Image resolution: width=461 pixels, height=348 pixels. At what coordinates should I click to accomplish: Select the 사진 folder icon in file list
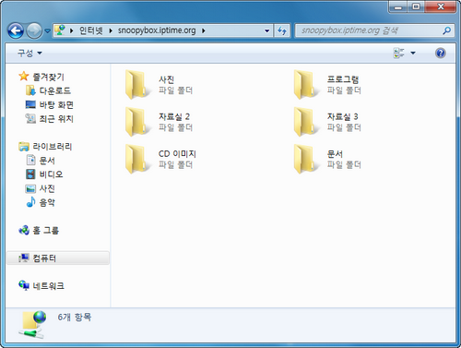(137, 85)
